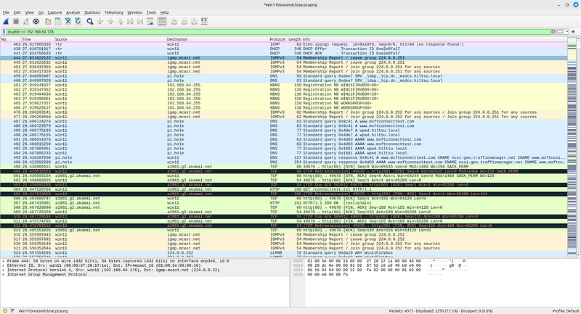Open the Find a packet tool

(90, 22)
